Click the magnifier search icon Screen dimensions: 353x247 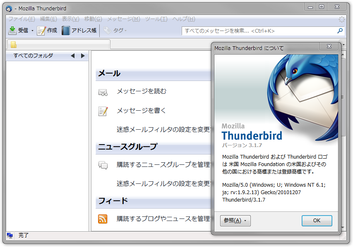point(340,31)
